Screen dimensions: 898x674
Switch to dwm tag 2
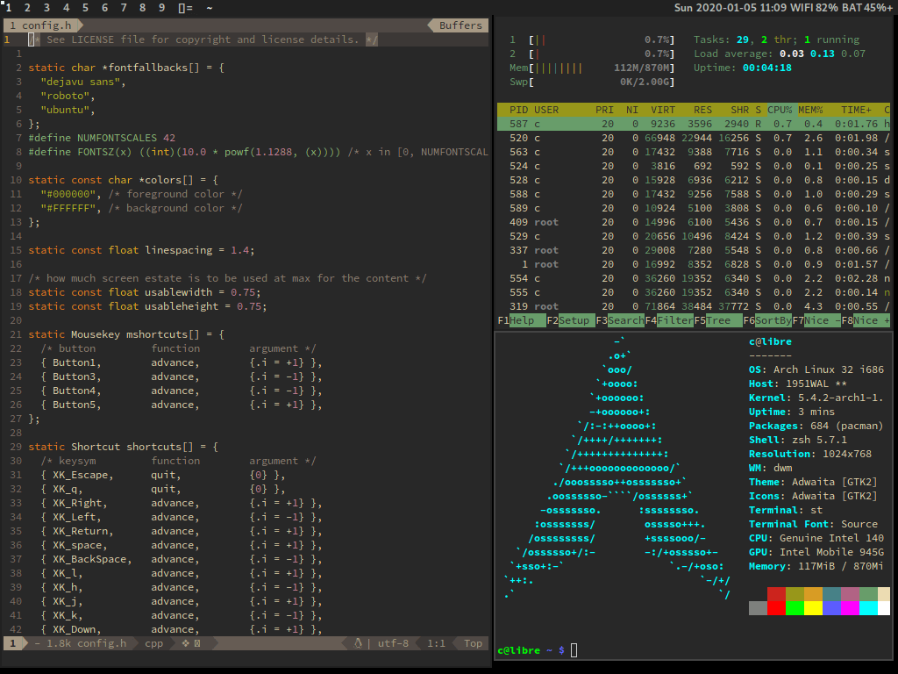27,7
